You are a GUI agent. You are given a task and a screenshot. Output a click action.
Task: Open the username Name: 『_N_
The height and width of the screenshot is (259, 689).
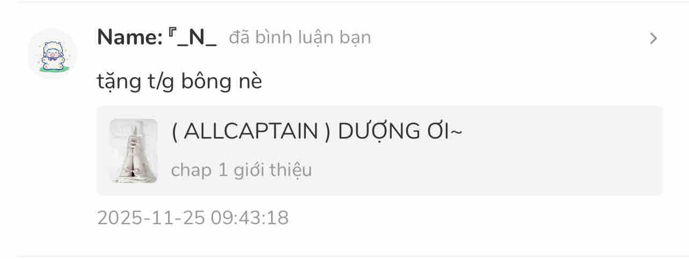157,38
